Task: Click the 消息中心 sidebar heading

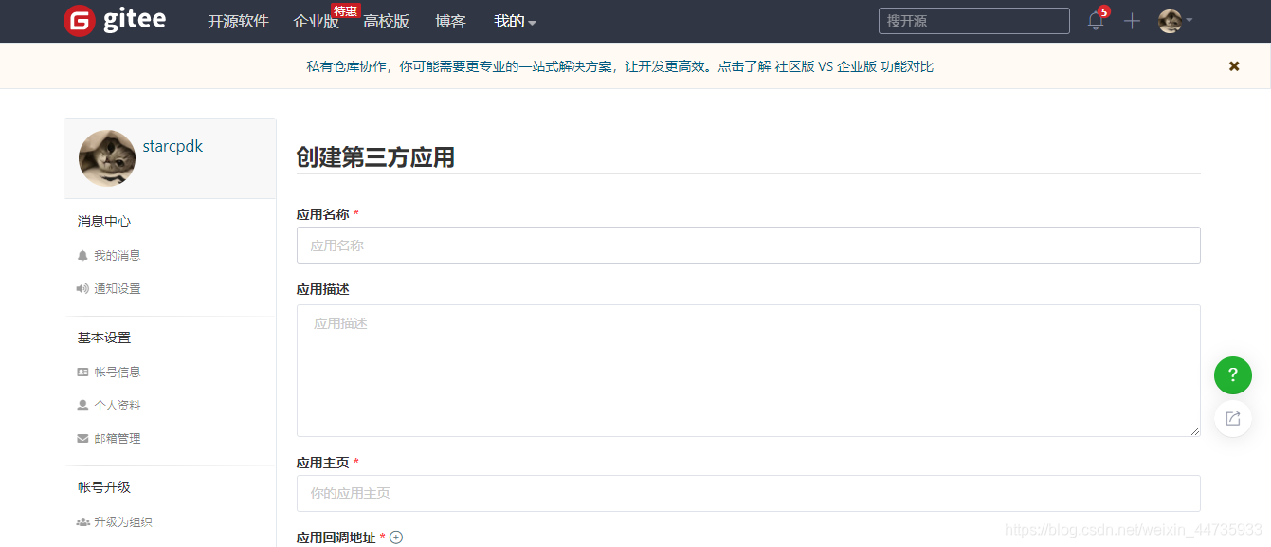Action: 104,221
